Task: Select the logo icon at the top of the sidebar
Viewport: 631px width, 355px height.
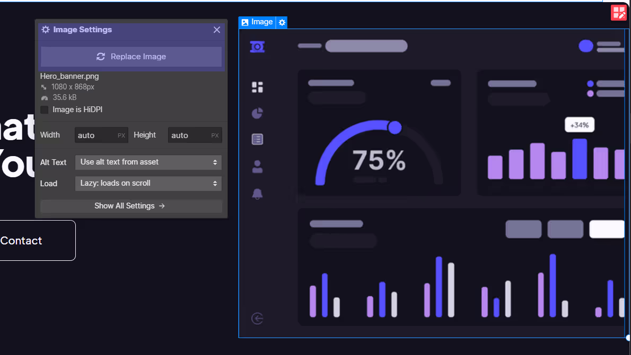Action: [x=257, y=46]
